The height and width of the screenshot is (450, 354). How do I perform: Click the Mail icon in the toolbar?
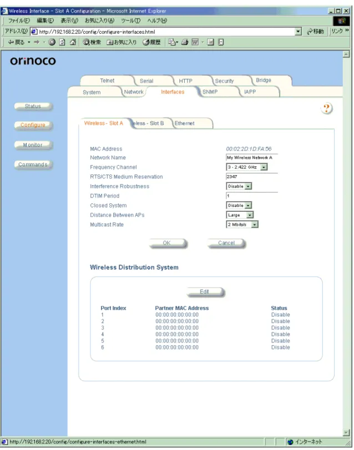pyautogui.click(x=172, y=43)
